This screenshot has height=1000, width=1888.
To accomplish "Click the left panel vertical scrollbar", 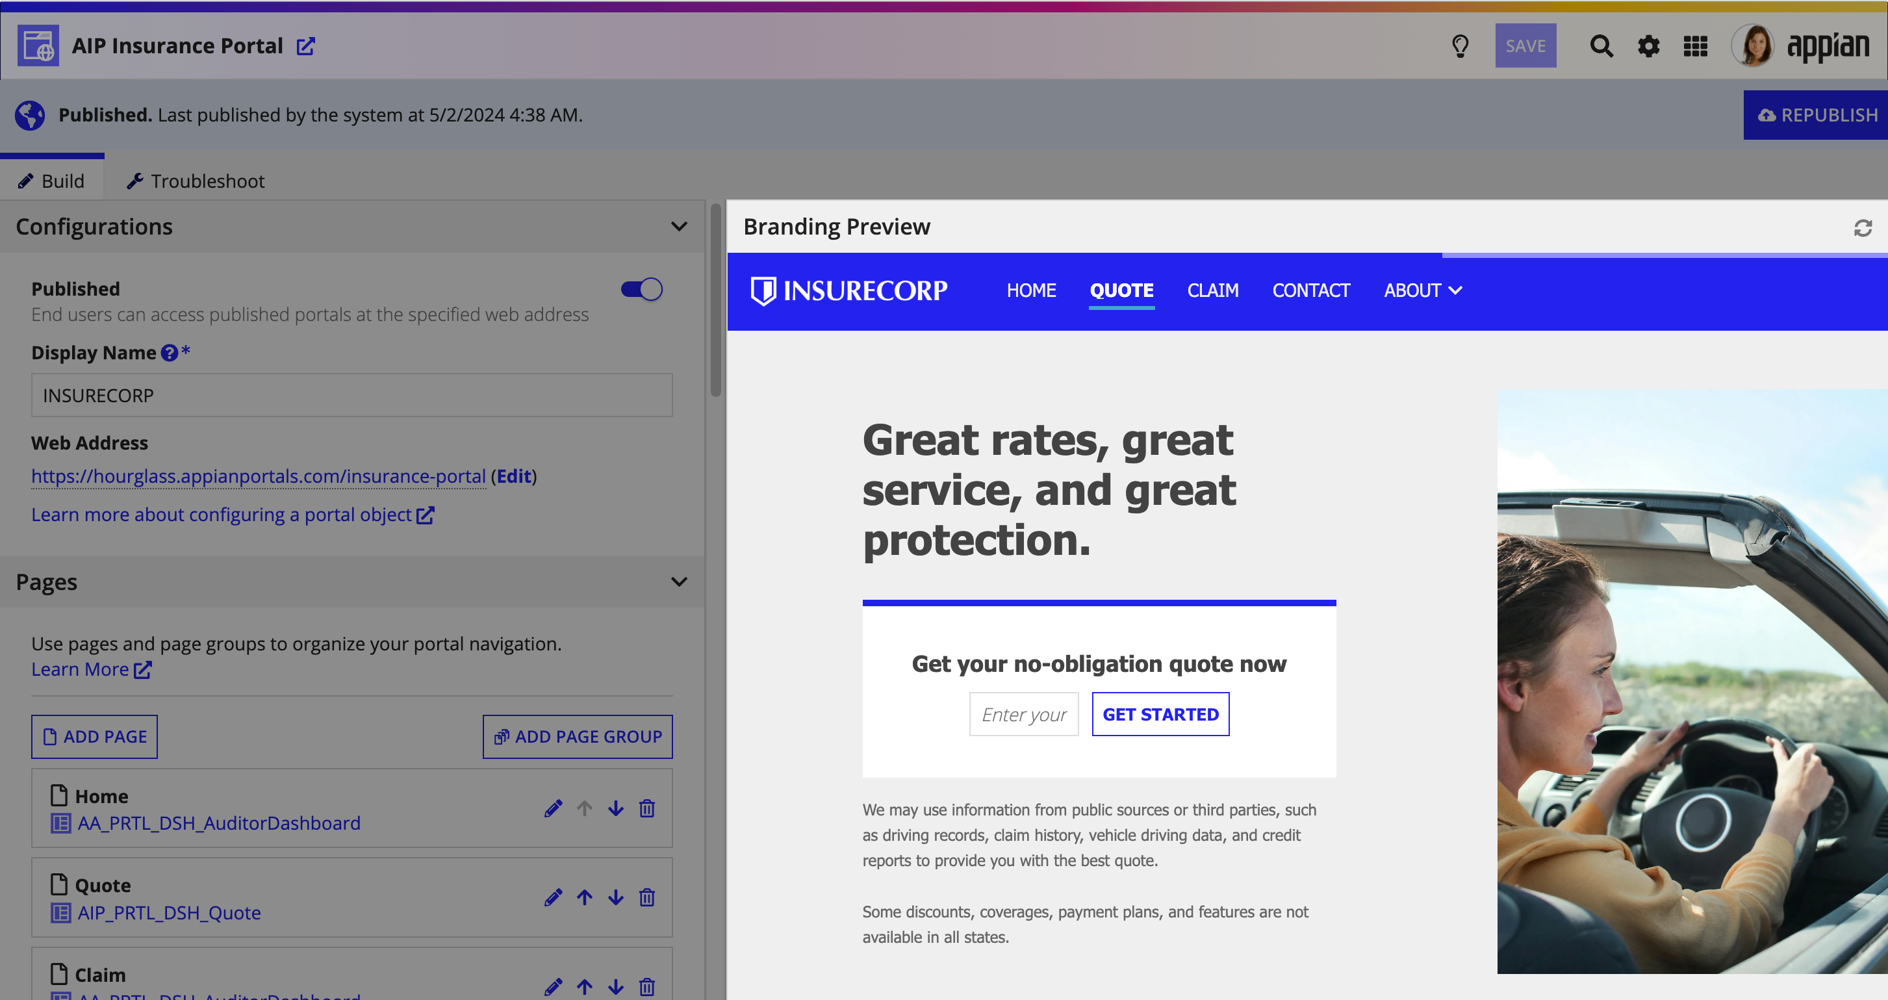I will 715,301.
